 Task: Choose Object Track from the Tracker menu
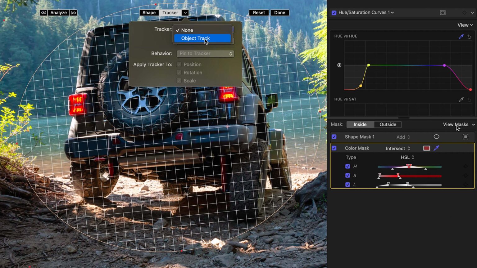195,38
